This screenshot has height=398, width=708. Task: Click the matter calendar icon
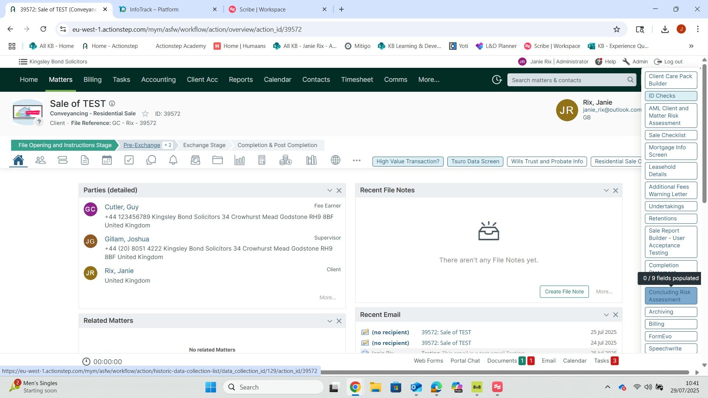(107, 160)
